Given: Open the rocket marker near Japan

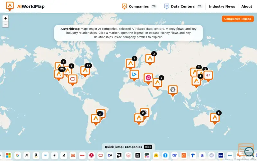Looking at the screenshot, I should pyautogui.click(x=208, y=76).
